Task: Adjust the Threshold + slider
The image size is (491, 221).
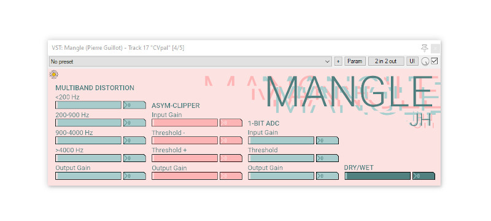Action: coord(185,158)
